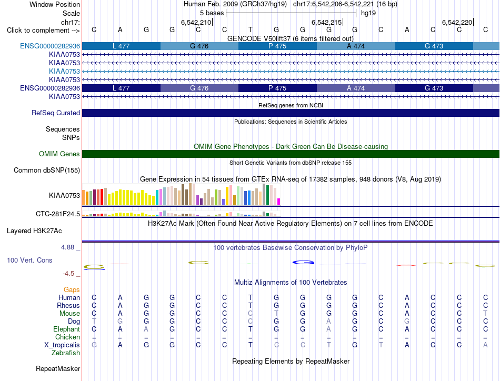Viewport: 500px width, 381px height.
Task: Click the KIAA0753 GTEx expression bar chart
Action: (x=181, y=194)
